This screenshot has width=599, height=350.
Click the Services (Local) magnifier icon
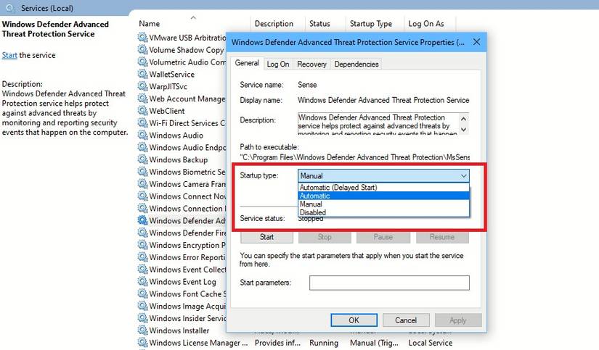point(10,8)
